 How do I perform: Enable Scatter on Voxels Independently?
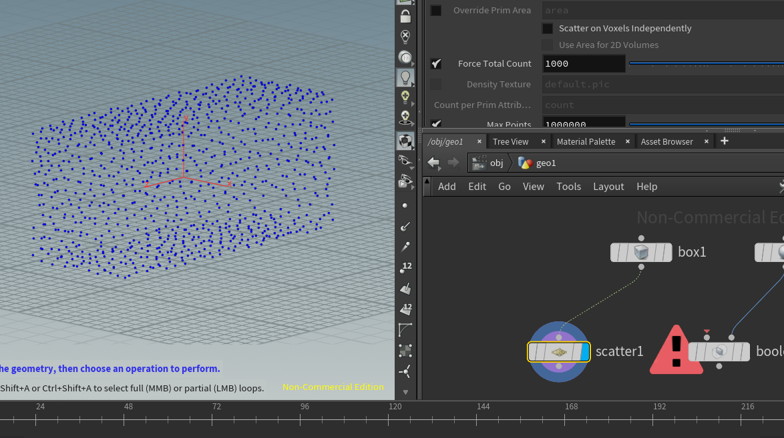pyautogui.click(x=547, y=28)
